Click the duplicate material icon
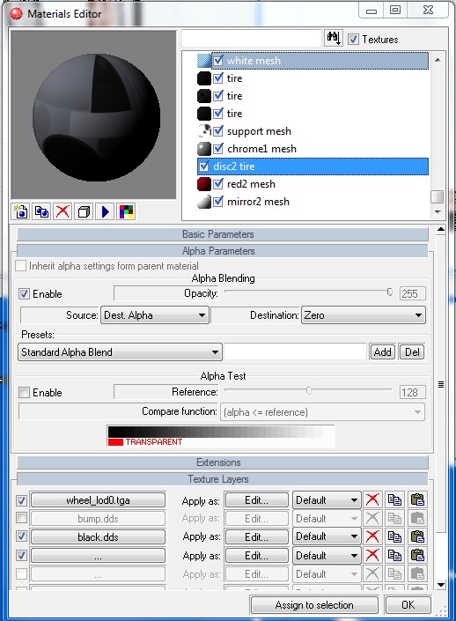456x621 pixels. (41, 212)
